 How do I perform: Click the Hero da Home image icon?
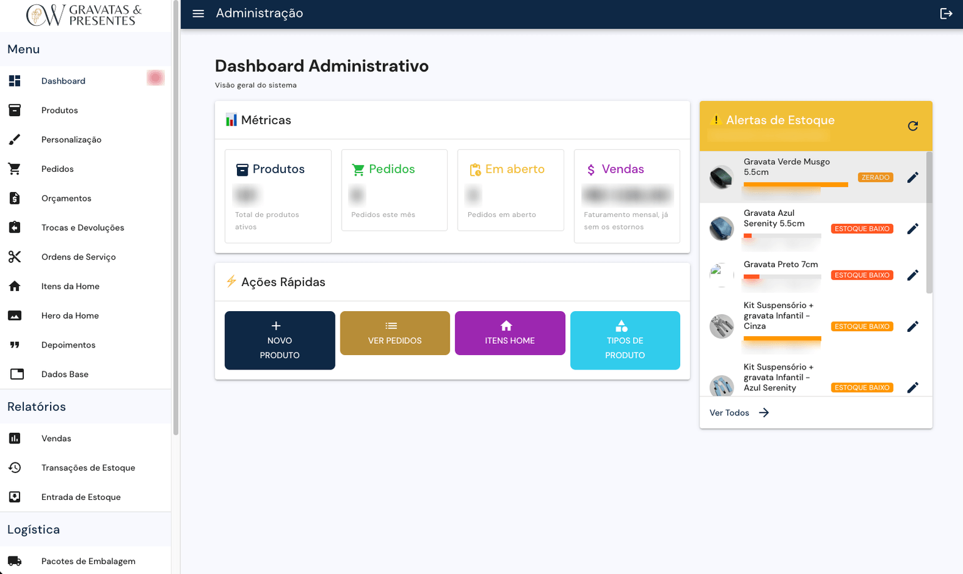click(14, 316)
